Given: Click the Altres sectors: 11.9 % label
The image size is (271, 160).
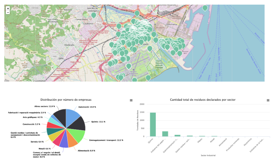Looking at the screenshot, I should click(x=45, y=107).
